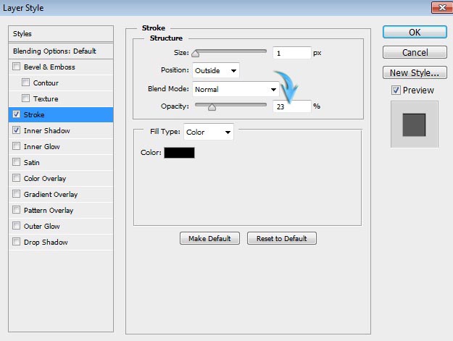
Task: Click the Cancel button
Action: coord(415,53)
